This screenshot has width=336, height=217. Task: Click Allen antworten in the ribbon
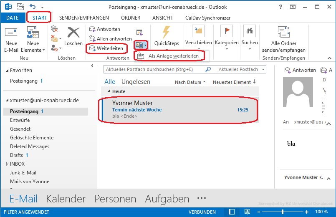(x=110, y=39)
